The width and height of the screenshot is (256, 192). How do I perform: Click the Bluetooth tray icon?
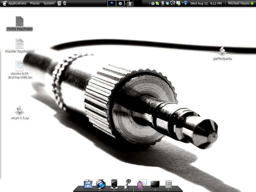pyautogui.click(x=163, y=3)
